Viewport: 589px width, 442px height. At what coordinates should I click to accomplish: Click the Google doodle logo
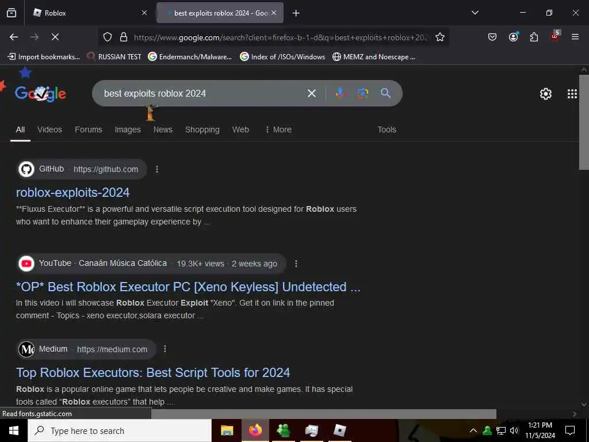[40, 93]
